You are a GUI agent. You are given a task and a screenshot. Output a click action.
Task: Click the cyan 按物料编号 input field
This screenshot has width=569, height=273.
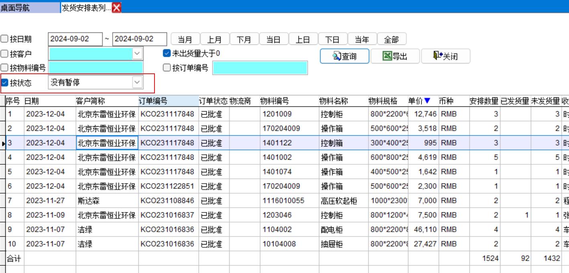tap(96, 68)
